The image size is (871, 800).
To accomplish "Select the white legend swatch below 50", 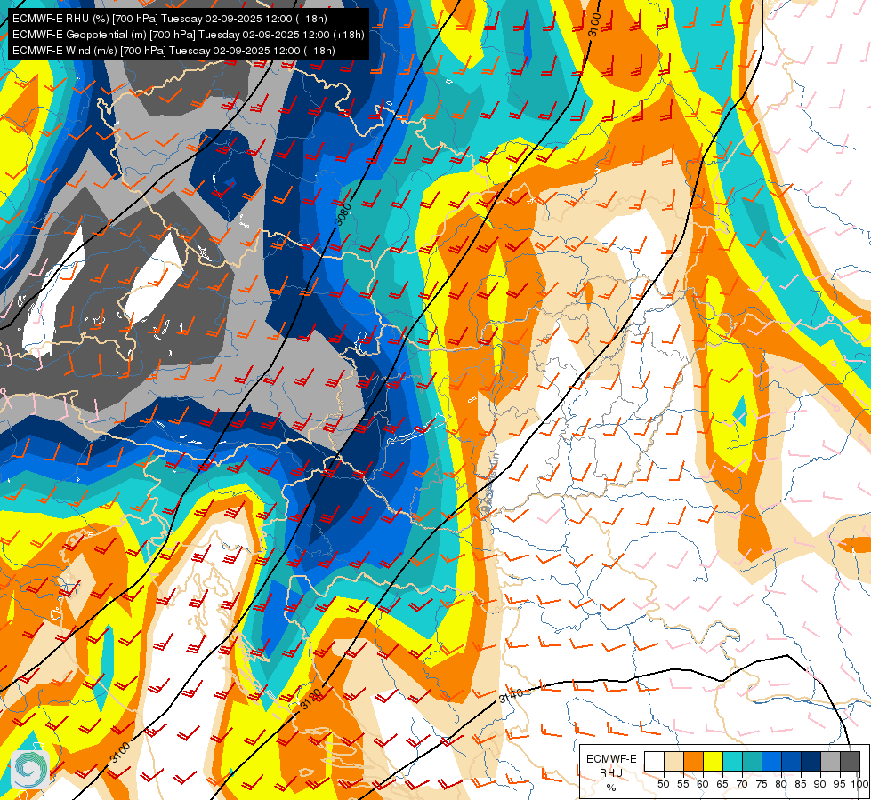I will 654,761.
